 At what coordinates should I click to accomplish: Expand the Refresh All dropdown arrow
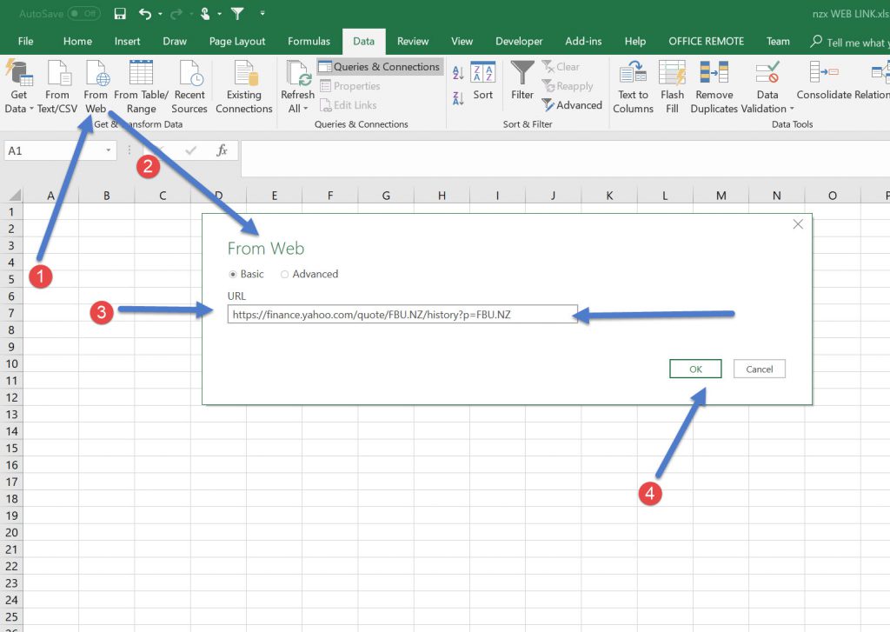[x=305, y=110]
